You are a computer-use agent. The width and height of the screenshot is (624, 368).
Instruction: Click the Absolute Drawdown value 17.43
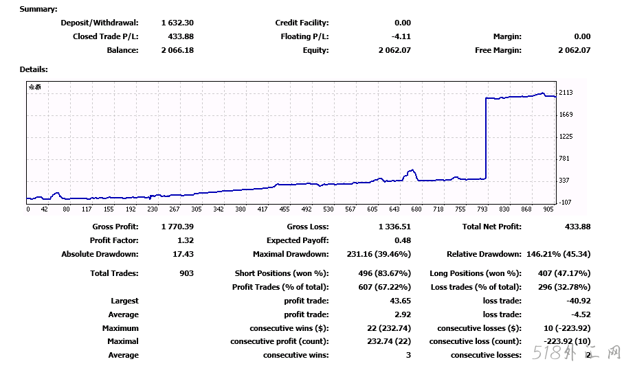[x=183, y=254]
